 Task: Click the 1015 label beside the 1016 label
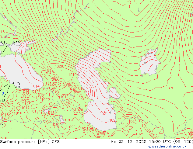click(x=34, y=92)
